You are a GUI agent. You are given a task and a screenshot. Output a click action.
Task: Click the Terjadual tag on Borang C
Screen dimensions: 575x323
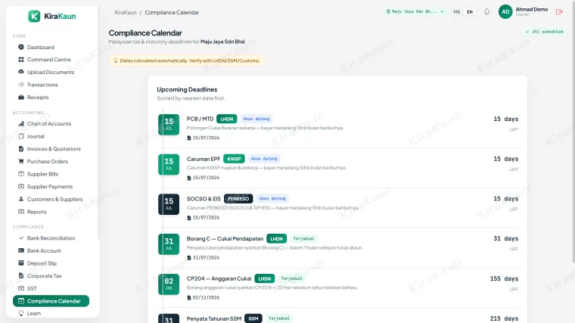(303, 239)
